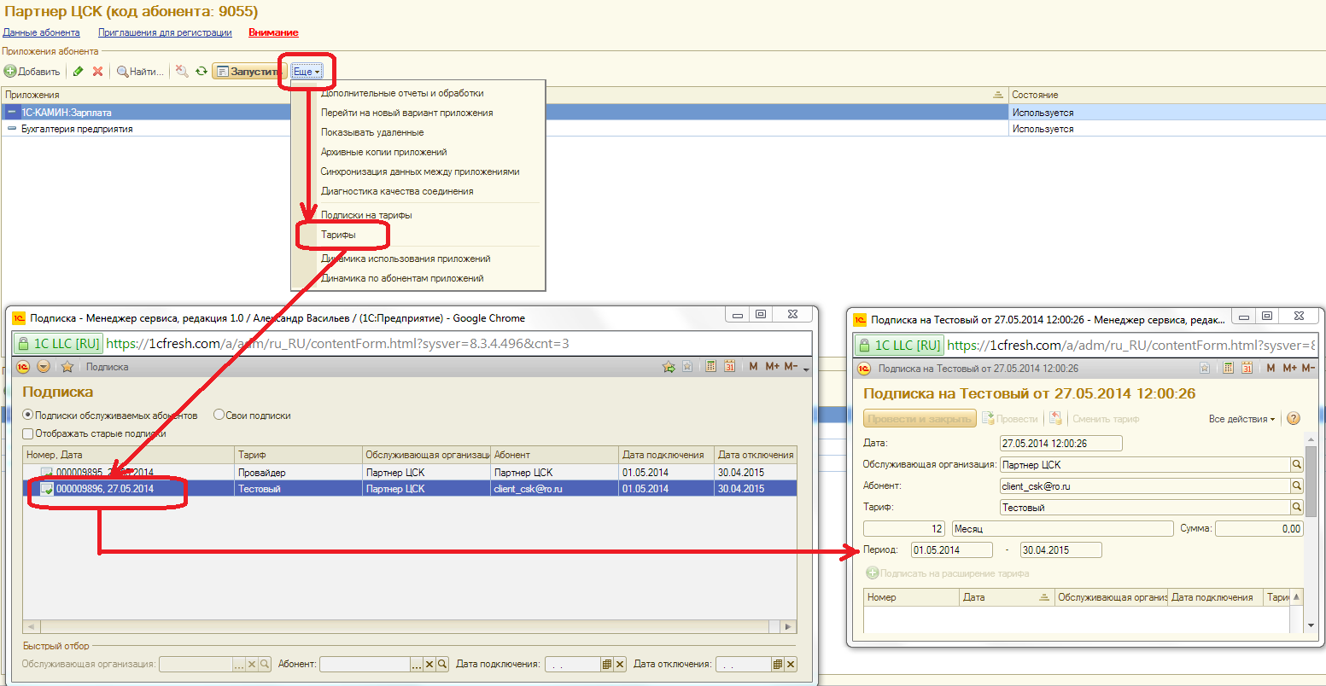Choose Дополнительные отчеты и обработки menu item

coord(402,93)
